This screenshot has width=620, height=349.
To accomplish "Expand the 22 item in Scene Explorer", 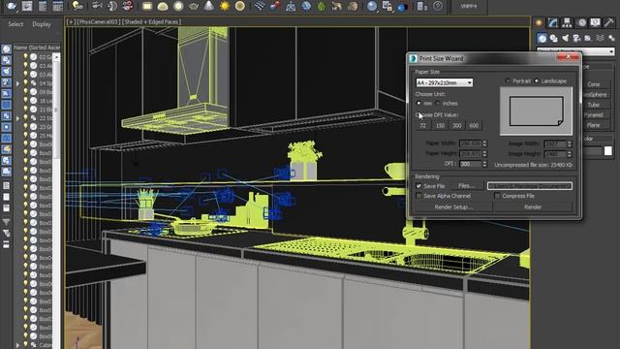I will [x=17, y=118].
